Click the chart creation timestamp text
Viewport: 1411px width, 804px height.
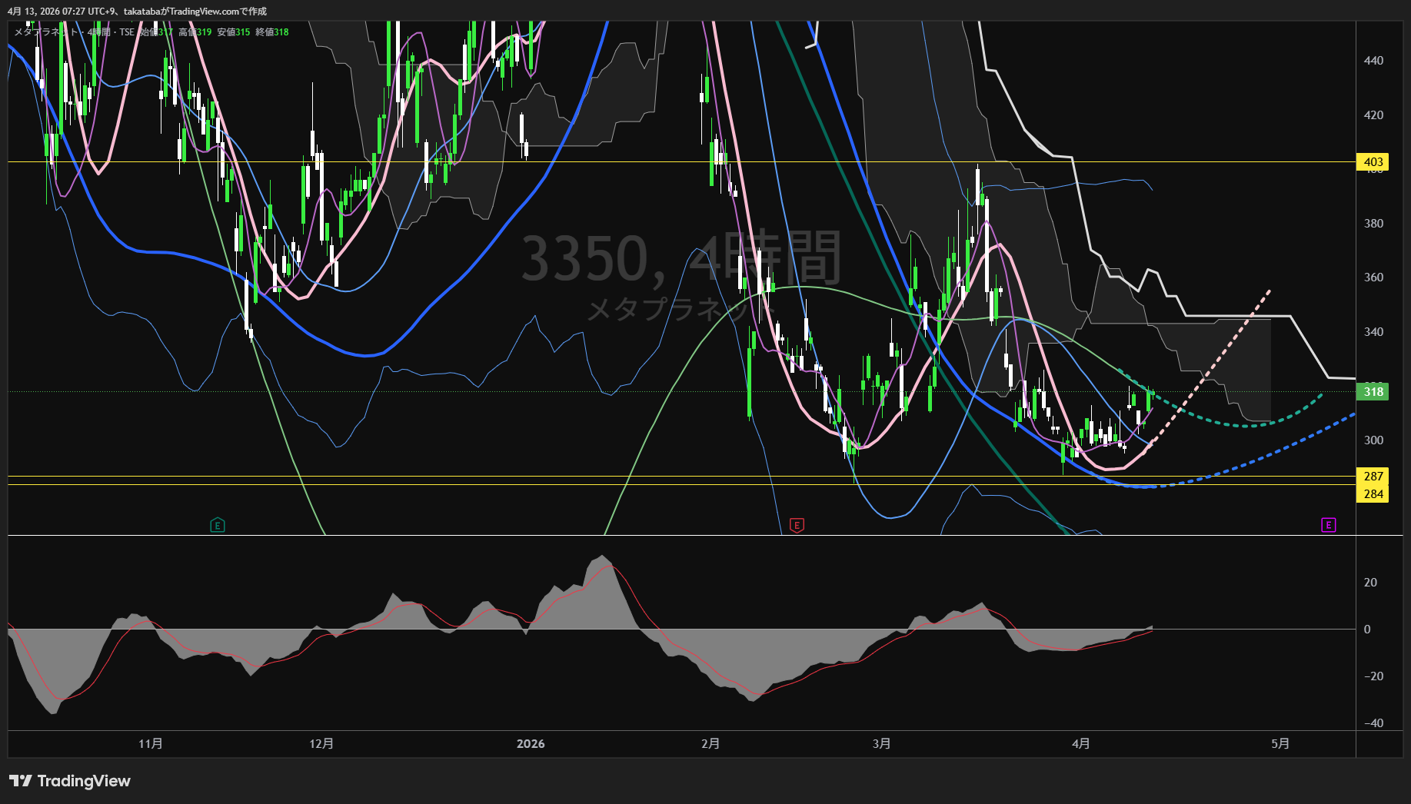click(137, 12)
